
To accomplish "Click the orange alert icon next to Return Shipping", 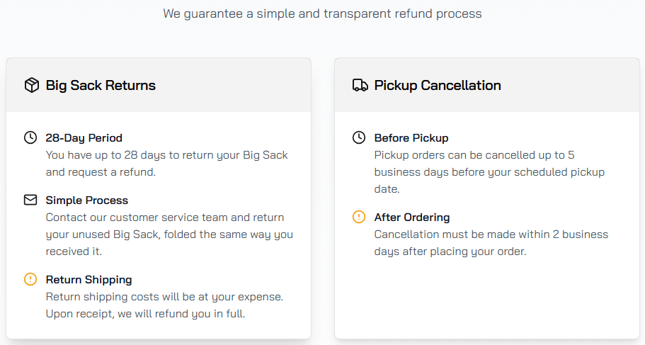I will [30, 279].
